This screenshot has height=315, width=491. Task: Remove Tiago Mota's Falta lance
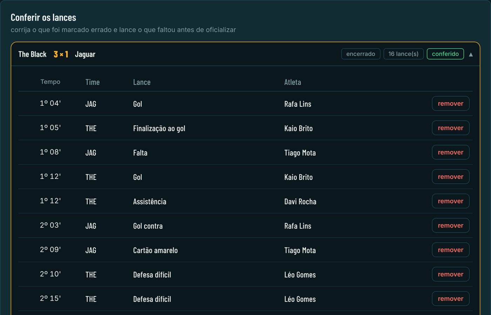tap(451, 152)
